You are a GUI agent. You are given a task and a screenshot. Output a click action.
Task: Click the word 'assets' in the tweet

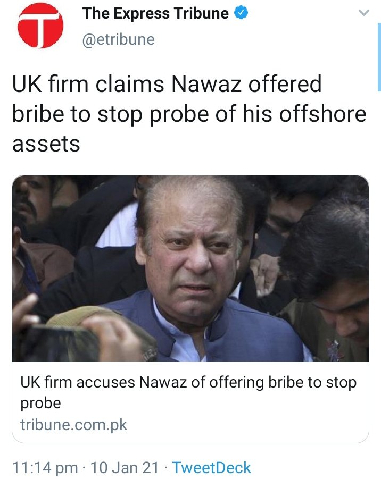click(46, 144)
